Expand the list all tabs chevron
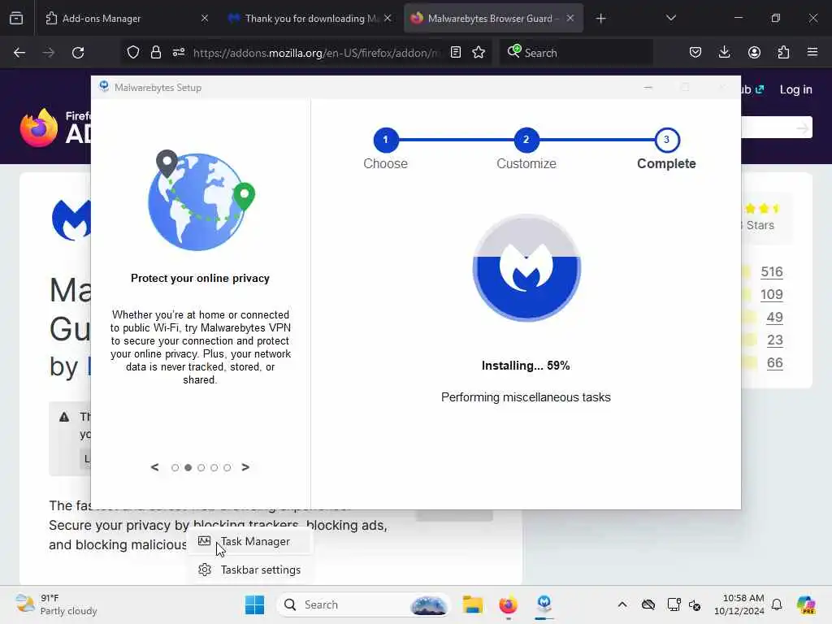This screenshot has width=832, height=624. 670,19
